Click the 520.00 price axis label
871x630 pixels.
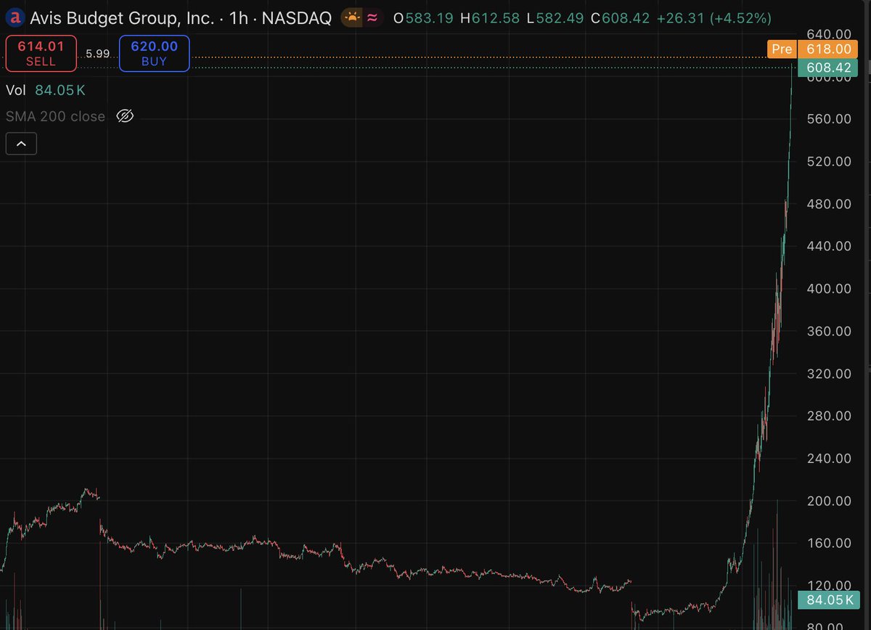(829, 161)
